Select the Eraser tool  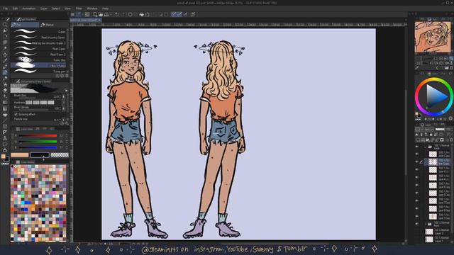5,90
